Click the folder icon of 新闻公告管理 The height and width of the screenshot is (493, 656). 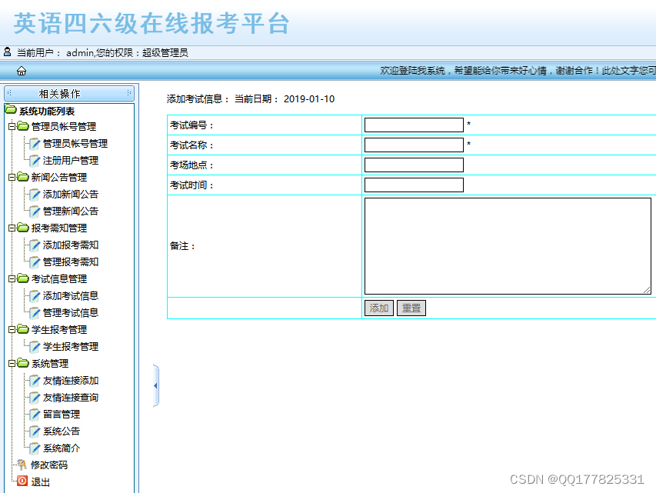click(x=23, y=177)
